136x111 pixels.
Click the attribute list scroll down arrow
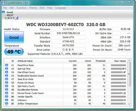129,104
